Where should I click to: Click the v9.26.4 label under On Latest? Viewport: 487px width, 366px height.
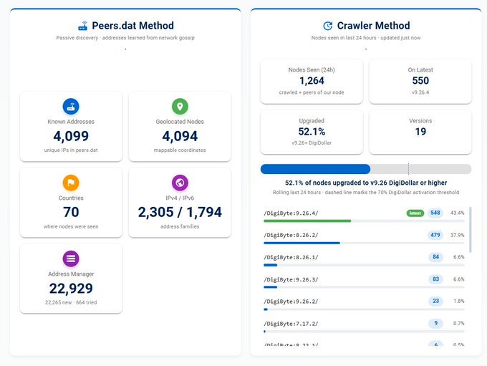420,92
